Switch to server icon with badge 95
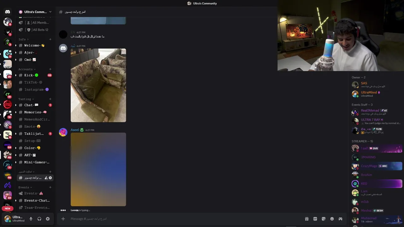 coord(8,175)
